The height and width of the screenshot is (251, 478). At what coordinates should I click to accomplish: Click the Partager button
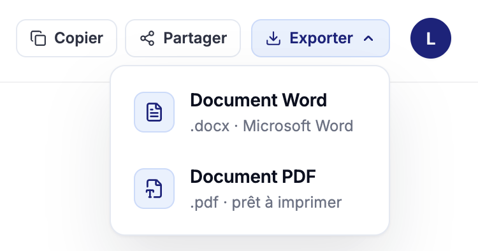pos(183,38)
